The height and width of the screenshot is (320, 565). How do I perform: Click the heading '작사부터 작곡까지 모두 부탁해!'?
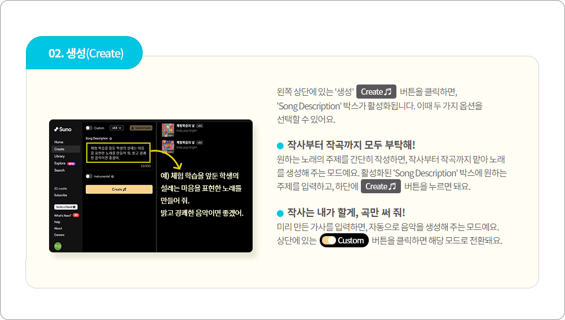(351, 145)
